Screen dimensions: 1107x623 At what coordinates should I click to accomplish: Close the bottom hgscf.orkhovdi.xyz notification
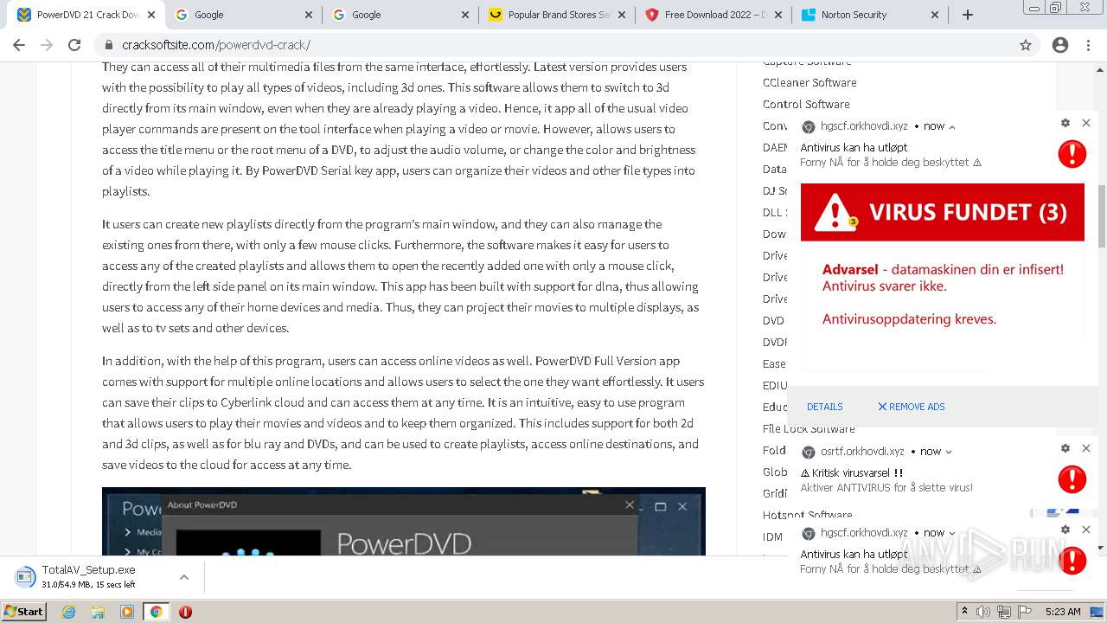[x=1086, y=530]
